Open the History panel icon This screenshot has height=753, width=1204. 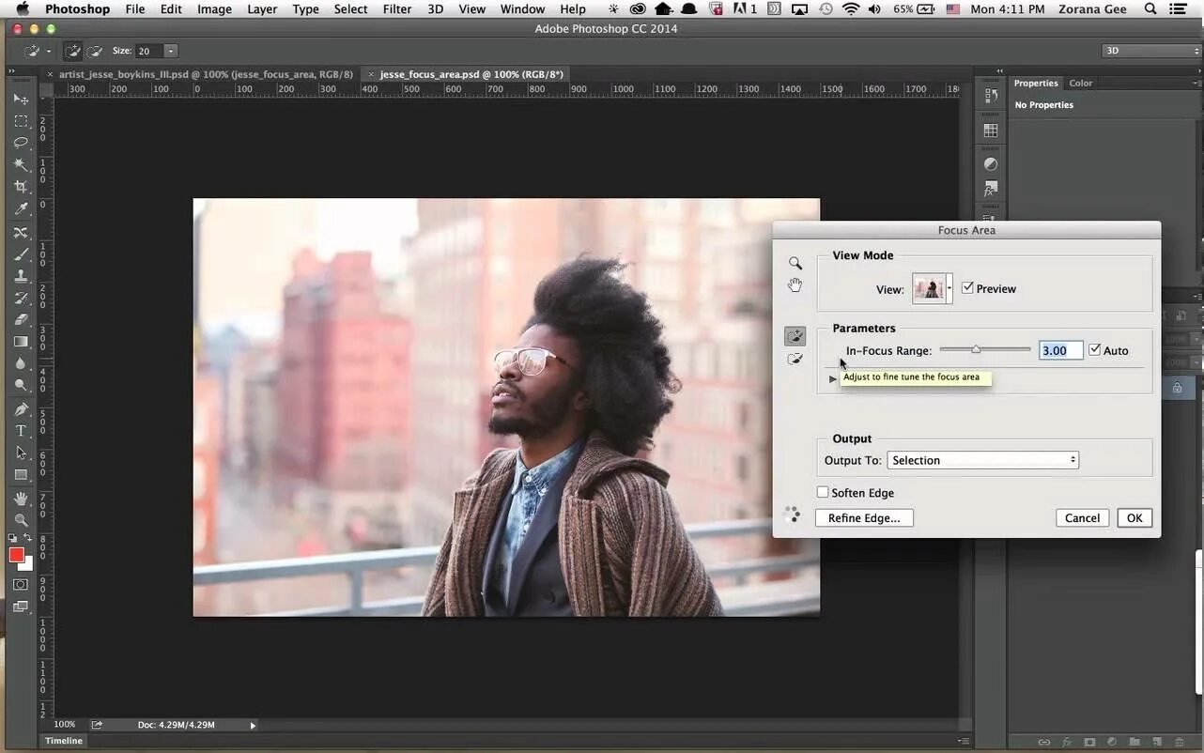tap(991, 96)
